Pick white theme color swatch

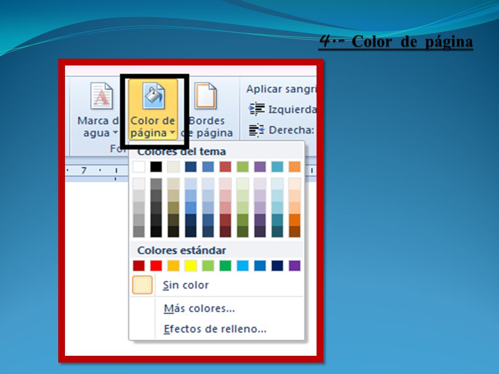pos(139,167)
